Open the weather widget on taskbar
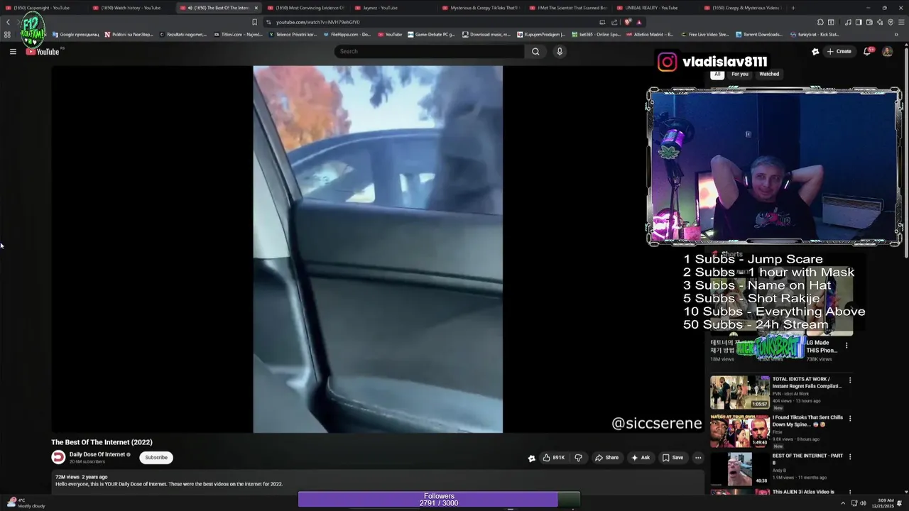 point(27,503)
